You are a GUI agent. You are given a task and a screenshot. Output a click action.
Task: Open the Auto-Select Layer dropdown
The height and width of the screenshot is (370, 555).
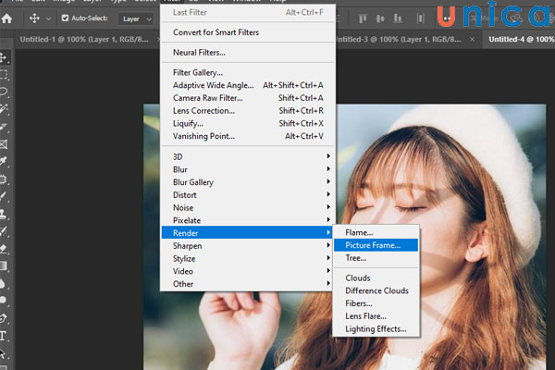coord(137,18)
